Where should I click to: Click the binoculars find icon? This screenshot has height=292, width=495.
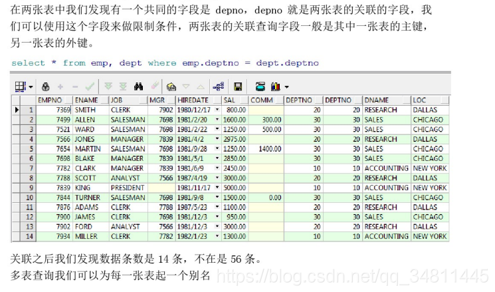[138, 86]
